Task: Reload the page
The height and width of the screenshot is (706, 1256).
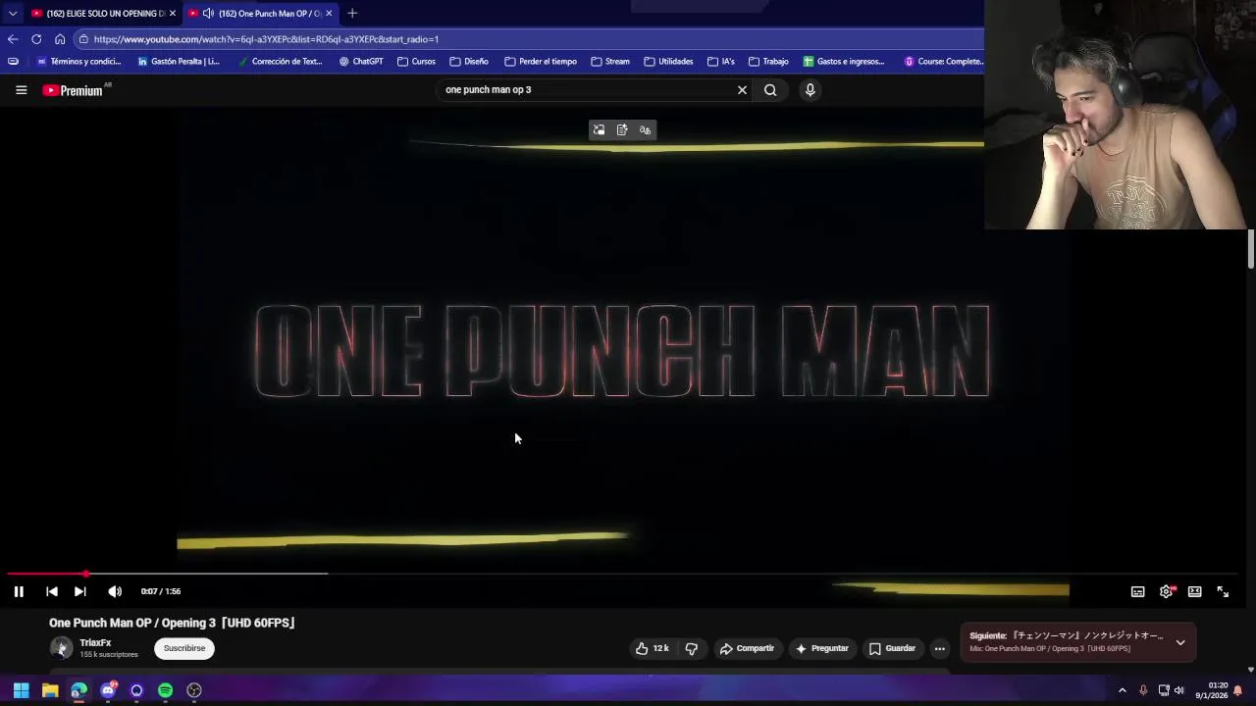Action: pos(36,39)
